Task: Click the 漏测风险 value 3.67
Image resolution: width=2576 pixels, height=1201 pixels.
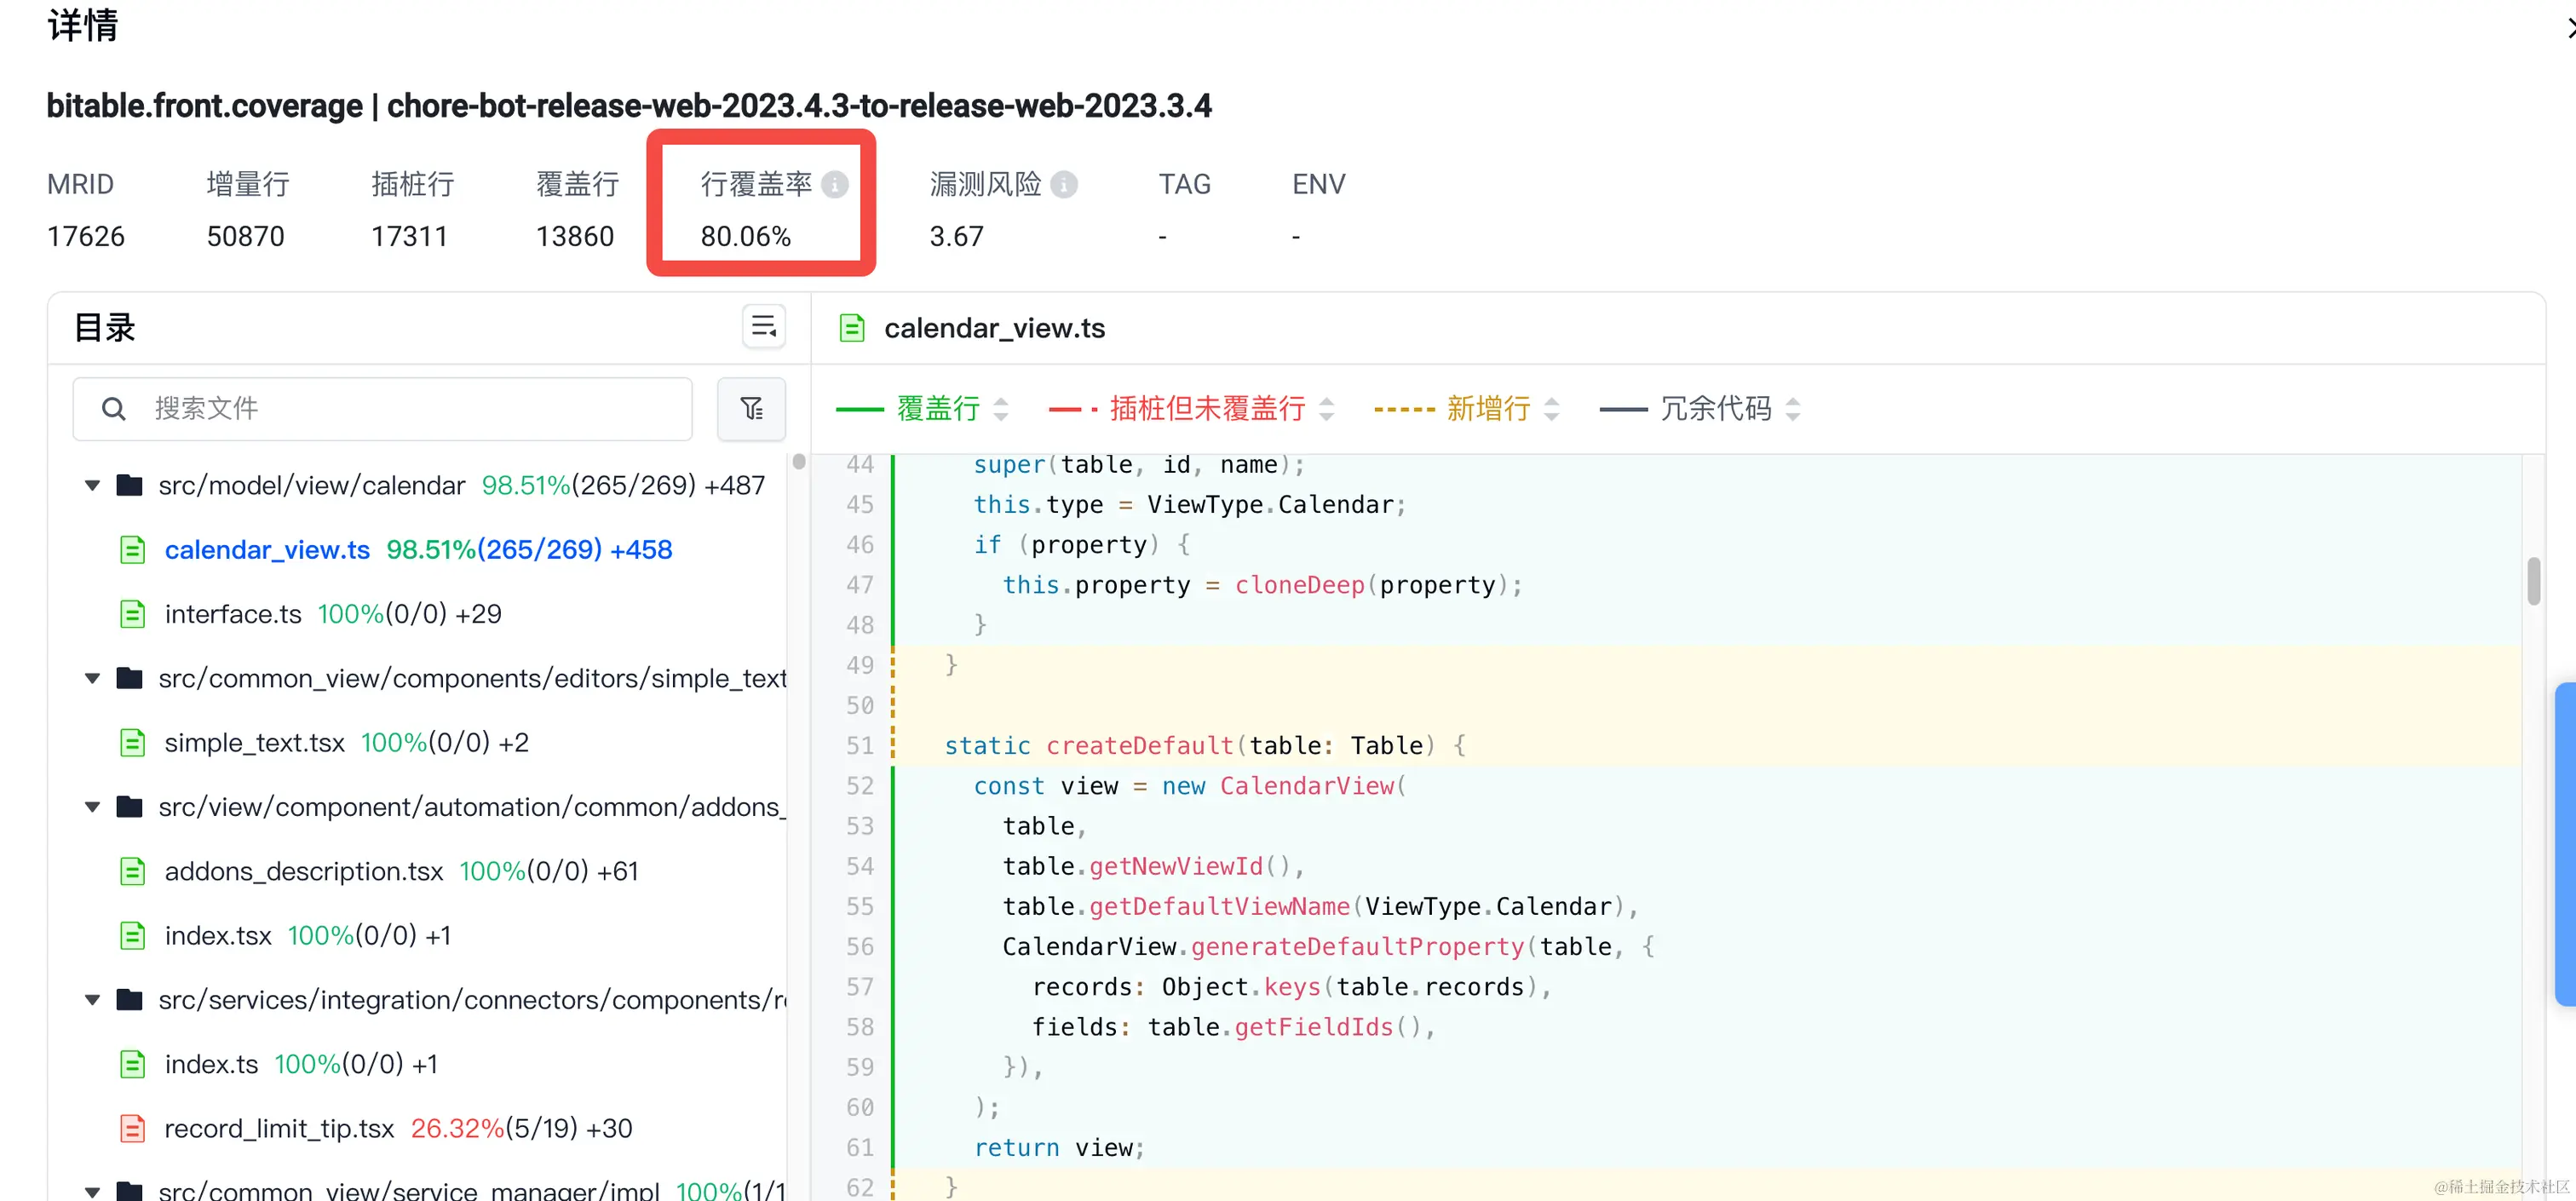Action: 957,237
